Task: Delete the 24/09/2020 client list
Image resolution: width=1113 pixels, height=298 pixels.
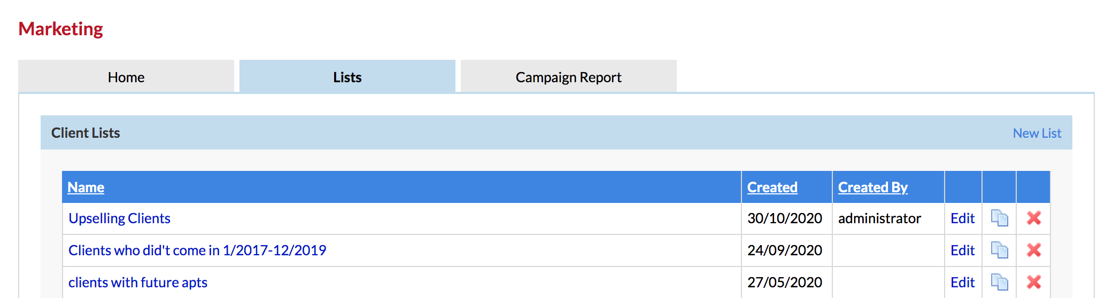Action: (x=1034, y=250)
